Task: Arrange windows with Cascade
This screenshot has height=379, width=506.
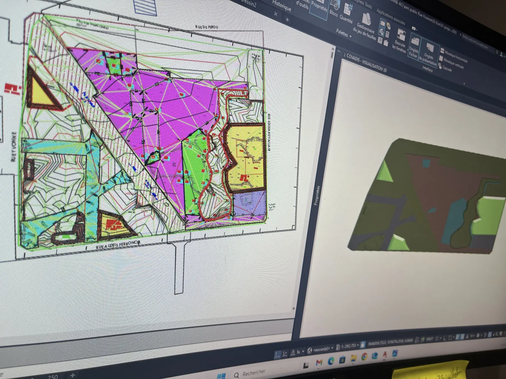Action: coord(446,68)
